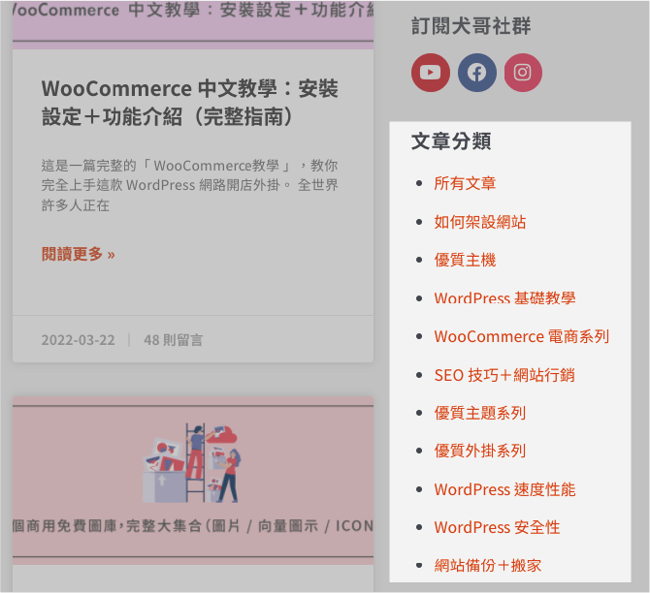The image size is (650, 593).
Task: Open the YouTube social icon
Action: pos(431,73)
